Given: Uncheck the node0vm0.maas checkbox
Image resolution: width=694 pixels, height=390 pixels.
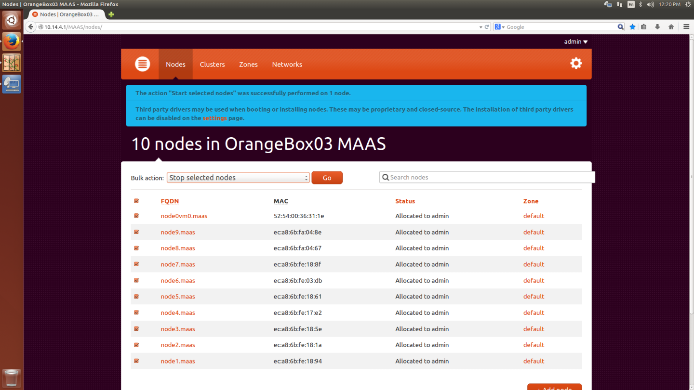Looking at the screenshot, I should [136, 216].
